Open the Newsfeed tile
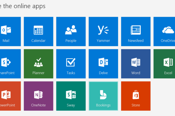Screen dimensions: 175x116 click(136, 31)
